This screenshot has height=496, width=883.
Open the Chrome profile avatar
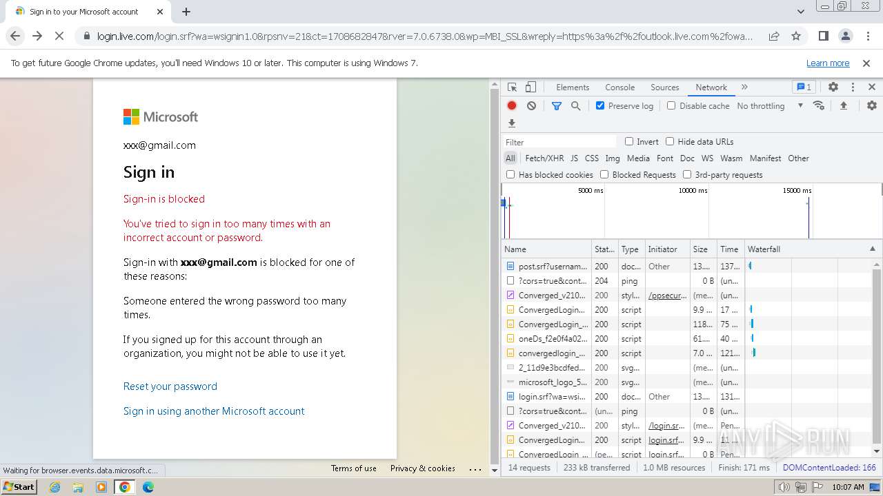pos(845,37)
